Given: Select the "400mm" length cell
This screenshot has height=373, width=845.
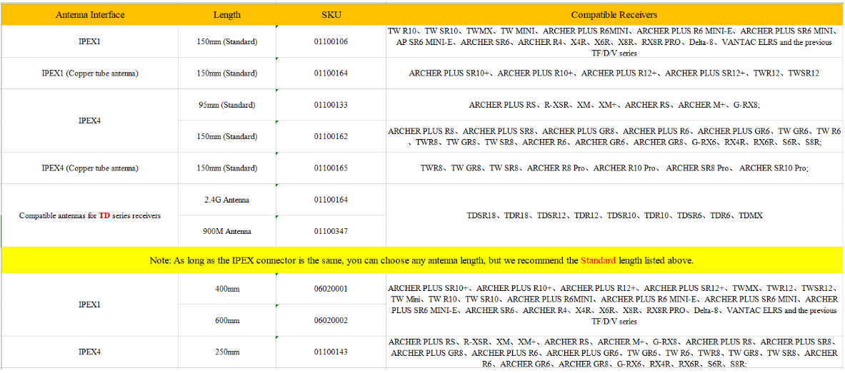Looking at the screenshot, I should coord(227,289).
